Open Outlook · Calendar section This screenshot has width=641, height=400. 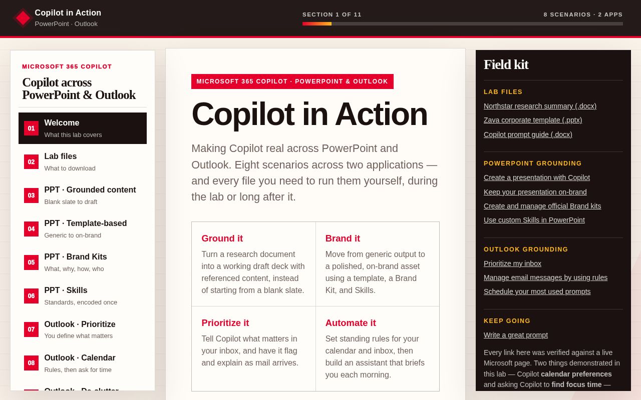click(x=83, y=363)
